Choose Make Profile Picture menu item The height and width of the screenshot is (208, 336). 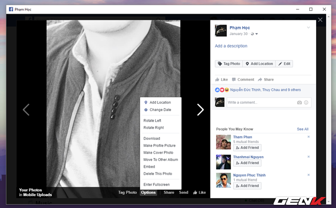click(160, 145)
